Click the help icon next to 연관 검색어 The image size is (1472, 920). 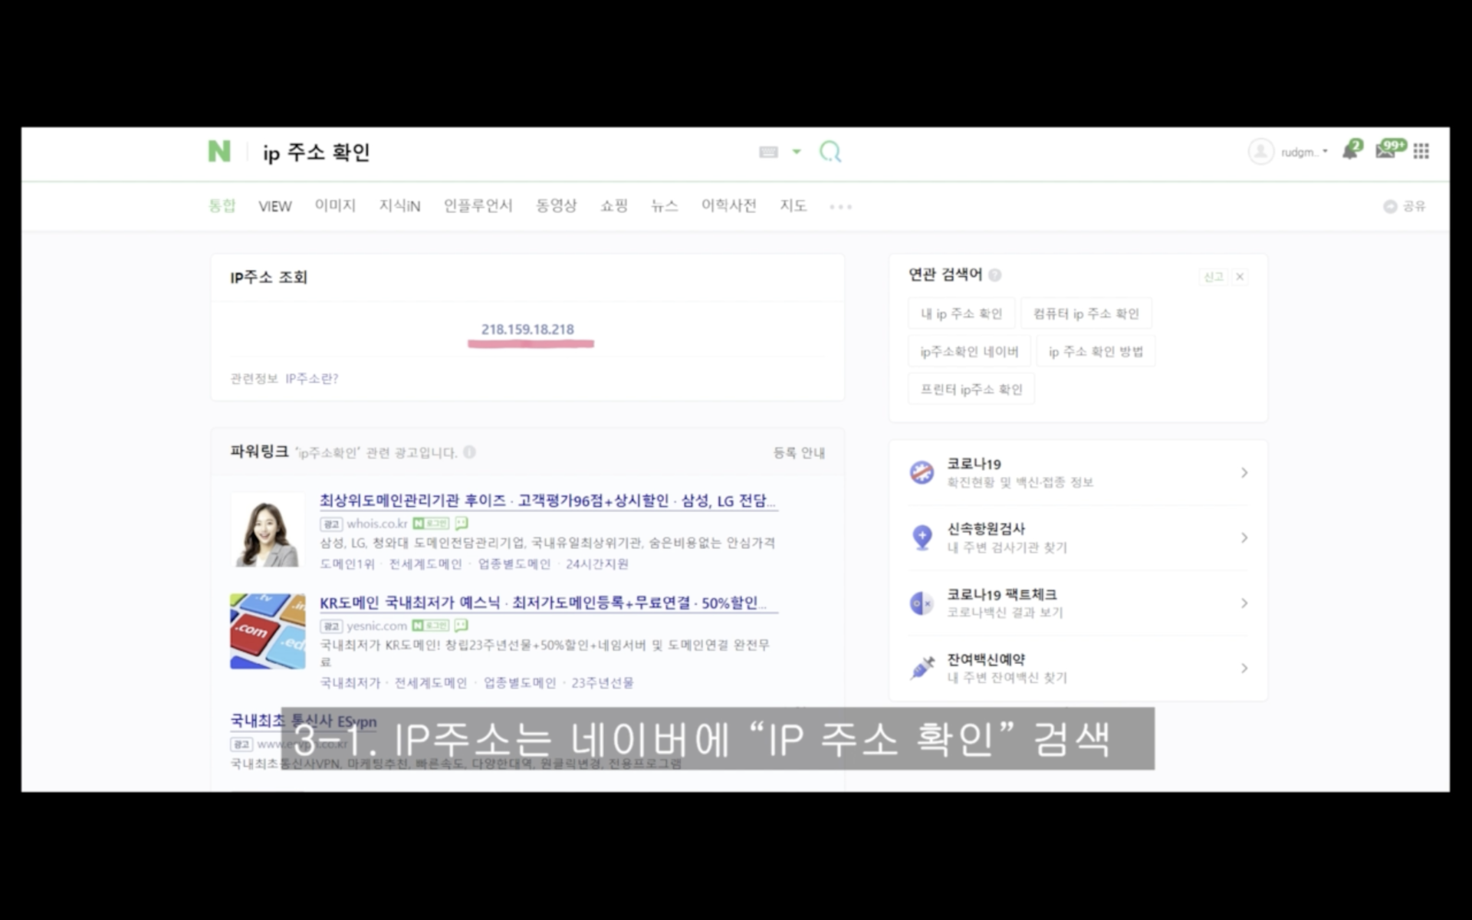pyautogui.click(x=995, y=274)
